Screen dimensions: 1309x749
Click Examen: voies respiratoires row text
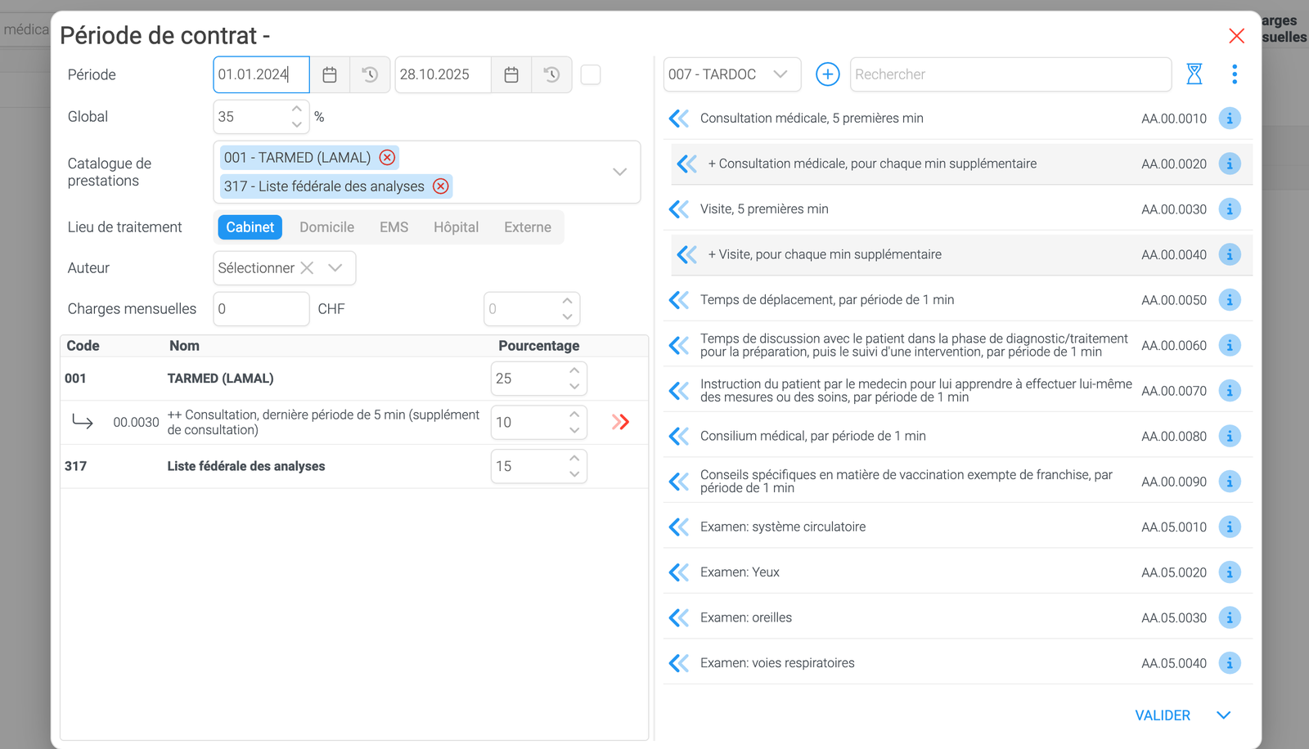[x=777, y=663]
